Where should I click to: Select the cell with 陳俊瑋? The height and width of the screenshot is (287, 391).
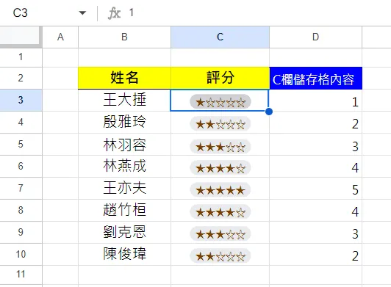(x=124, y=254)
